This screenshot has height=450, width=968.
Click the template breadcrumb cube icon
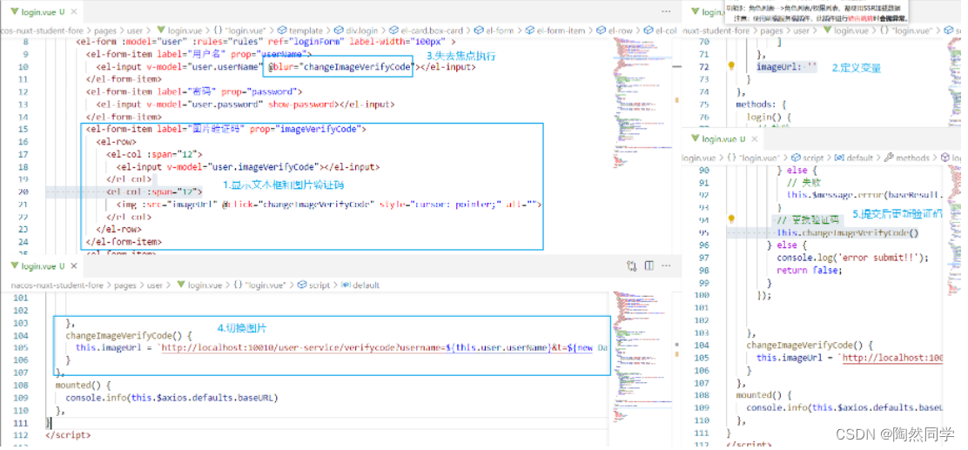(282, 30)
